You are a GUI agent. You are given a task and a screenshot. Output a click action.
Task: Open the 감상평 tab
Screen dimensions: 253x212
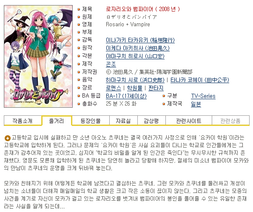151,121
